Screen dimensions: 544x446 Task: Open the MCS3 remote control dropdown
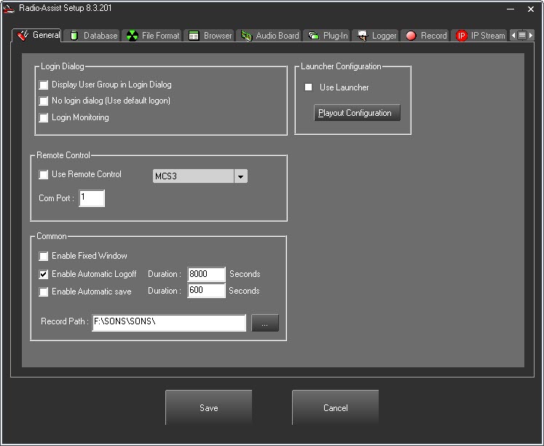tap(240, 176)
